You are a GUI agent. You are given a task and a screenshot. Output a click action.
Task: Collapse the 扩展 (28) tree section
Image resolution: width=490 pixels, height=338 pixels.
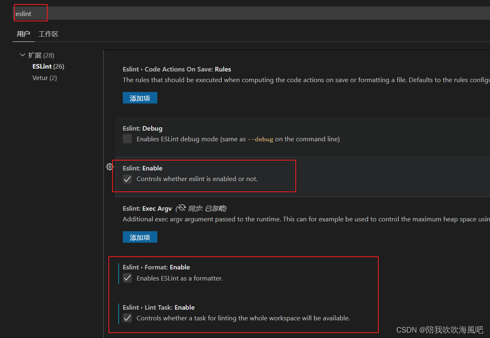tap(23, 55)
